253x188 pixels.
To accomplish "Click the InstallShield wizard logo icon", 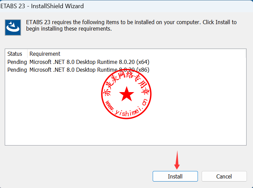I will [x=13, y=28].
